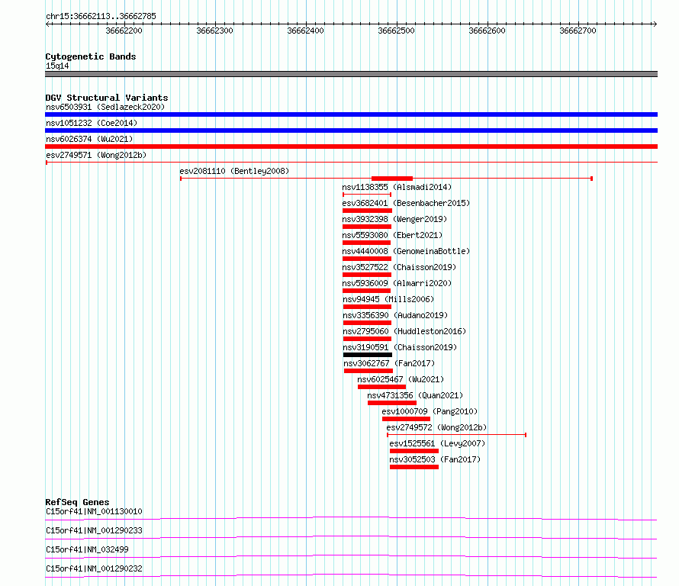The image size is (679, 586).
Task: Select the nsv4440008 (GenomeinaBottle) label
Action: [x=406, y=251]
